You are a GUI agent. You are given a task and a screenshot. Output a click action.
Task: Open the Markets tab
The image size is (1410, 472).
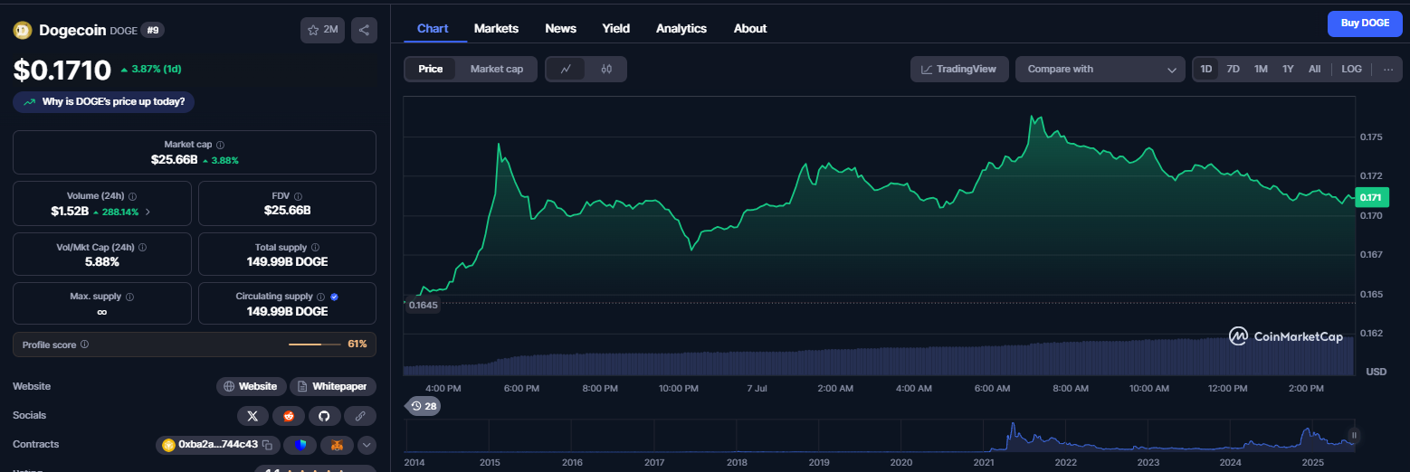tap(496, 28)
